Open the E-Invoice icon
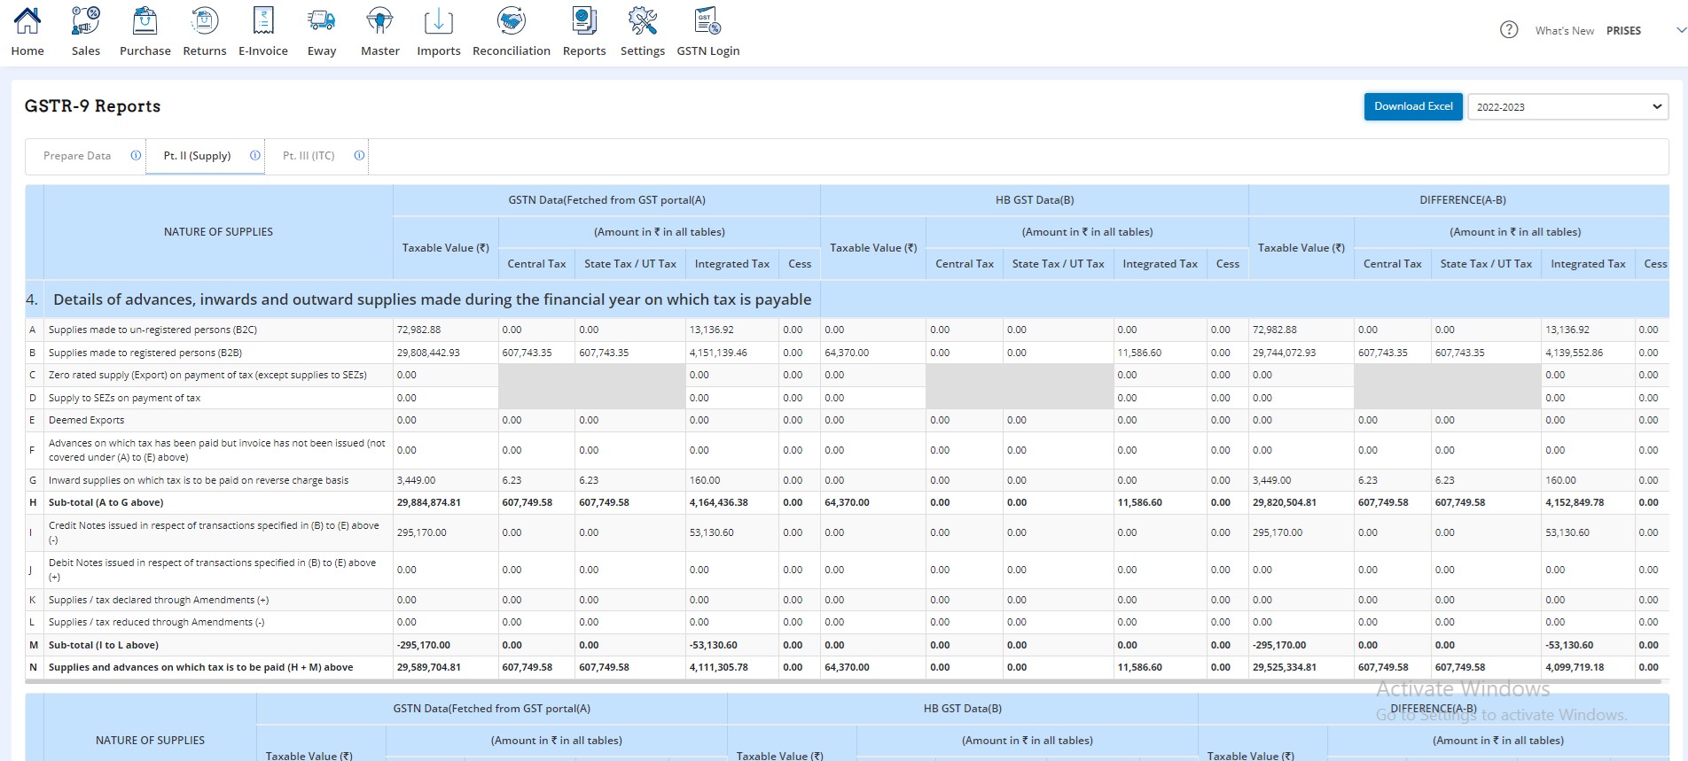This screenshot has width=1688, height=761. [x=263, y=21]
